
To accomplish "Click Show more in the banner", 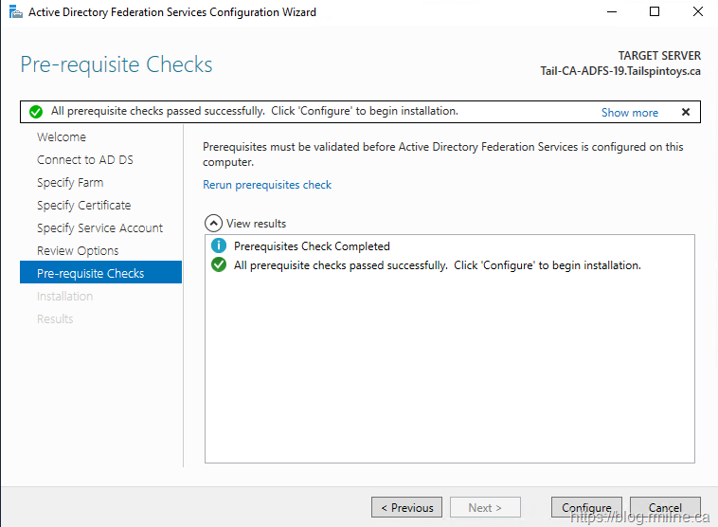I will (x=629, y=113).
